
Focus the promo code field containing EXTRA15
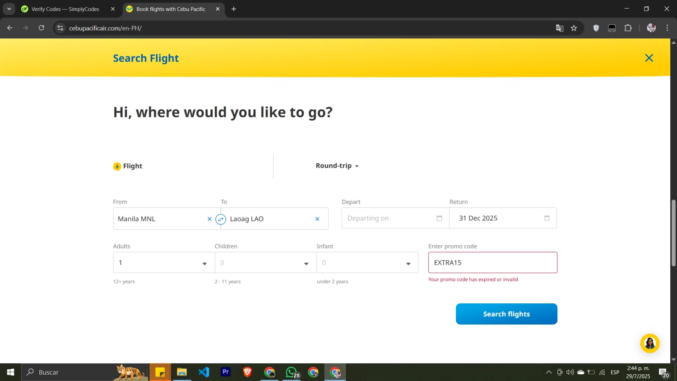[x=493, y=262]
